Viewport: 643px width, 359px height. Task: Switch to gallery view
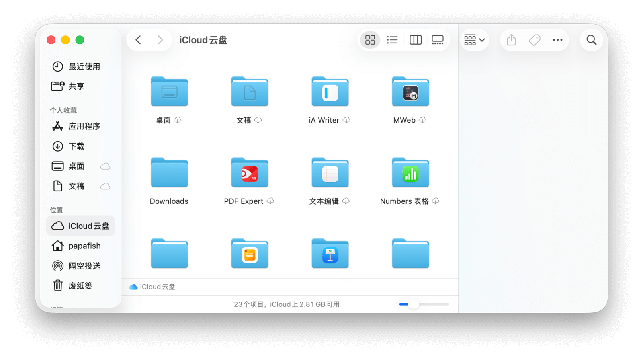click(x=437, y=40)
